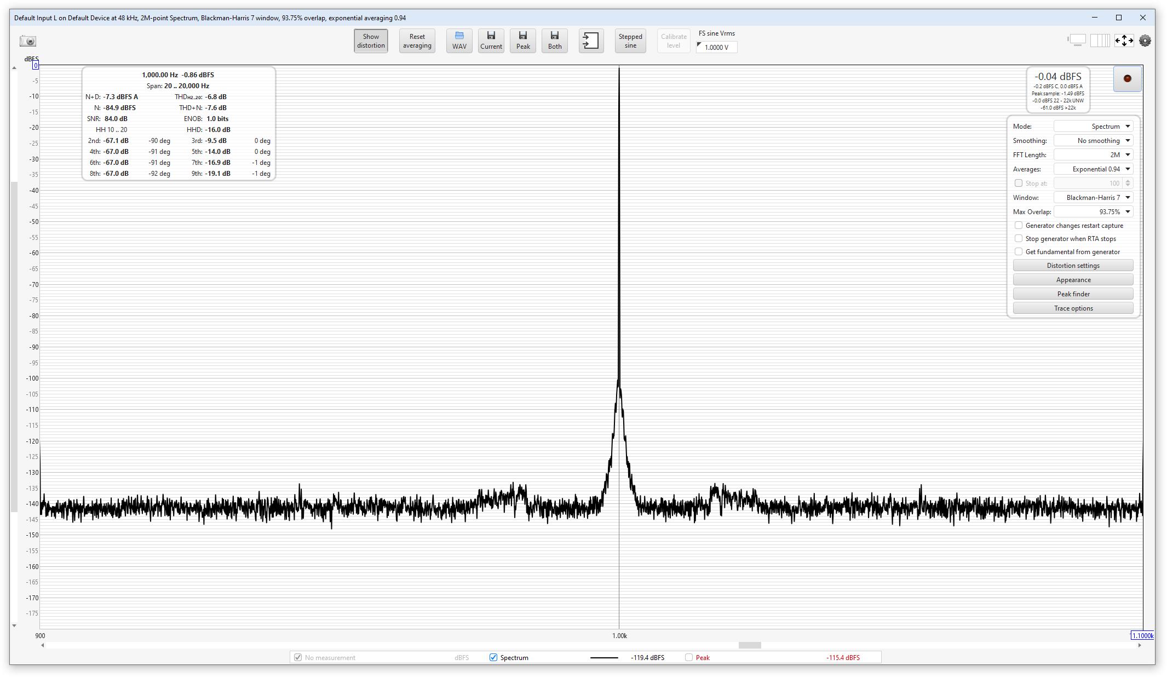1167x677 pixels.
Task: Save the WAV file
Action: pyautogui.click(x=459, y=41)
